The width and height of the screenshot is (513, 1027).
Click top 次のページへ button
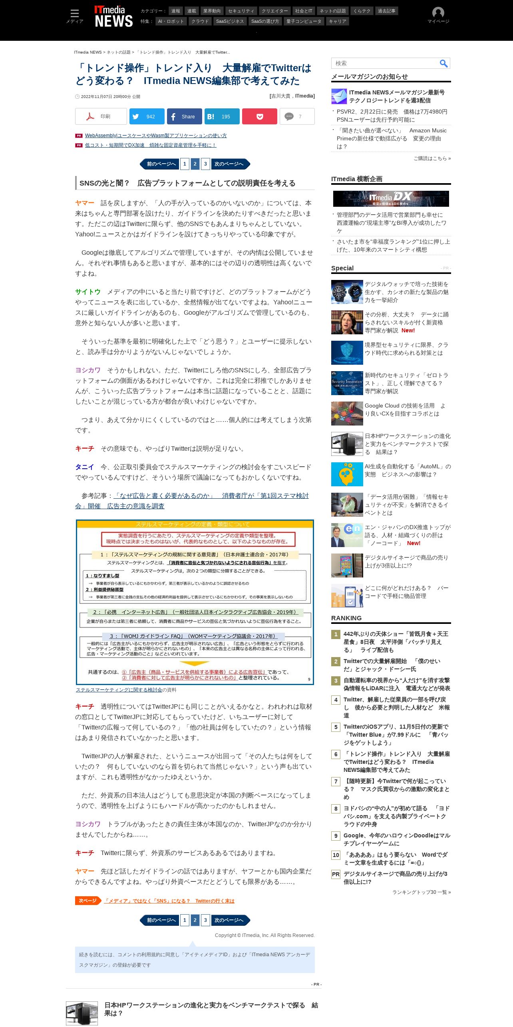click(230, 164)
